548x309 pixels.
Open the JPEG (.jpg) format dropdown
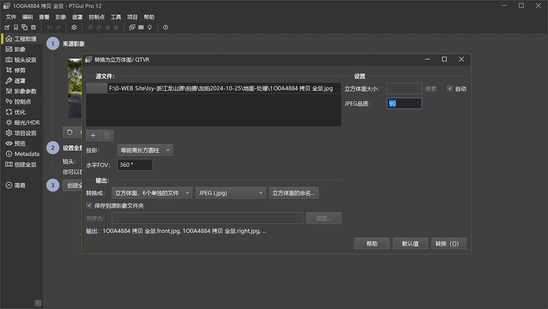point(231,193)
